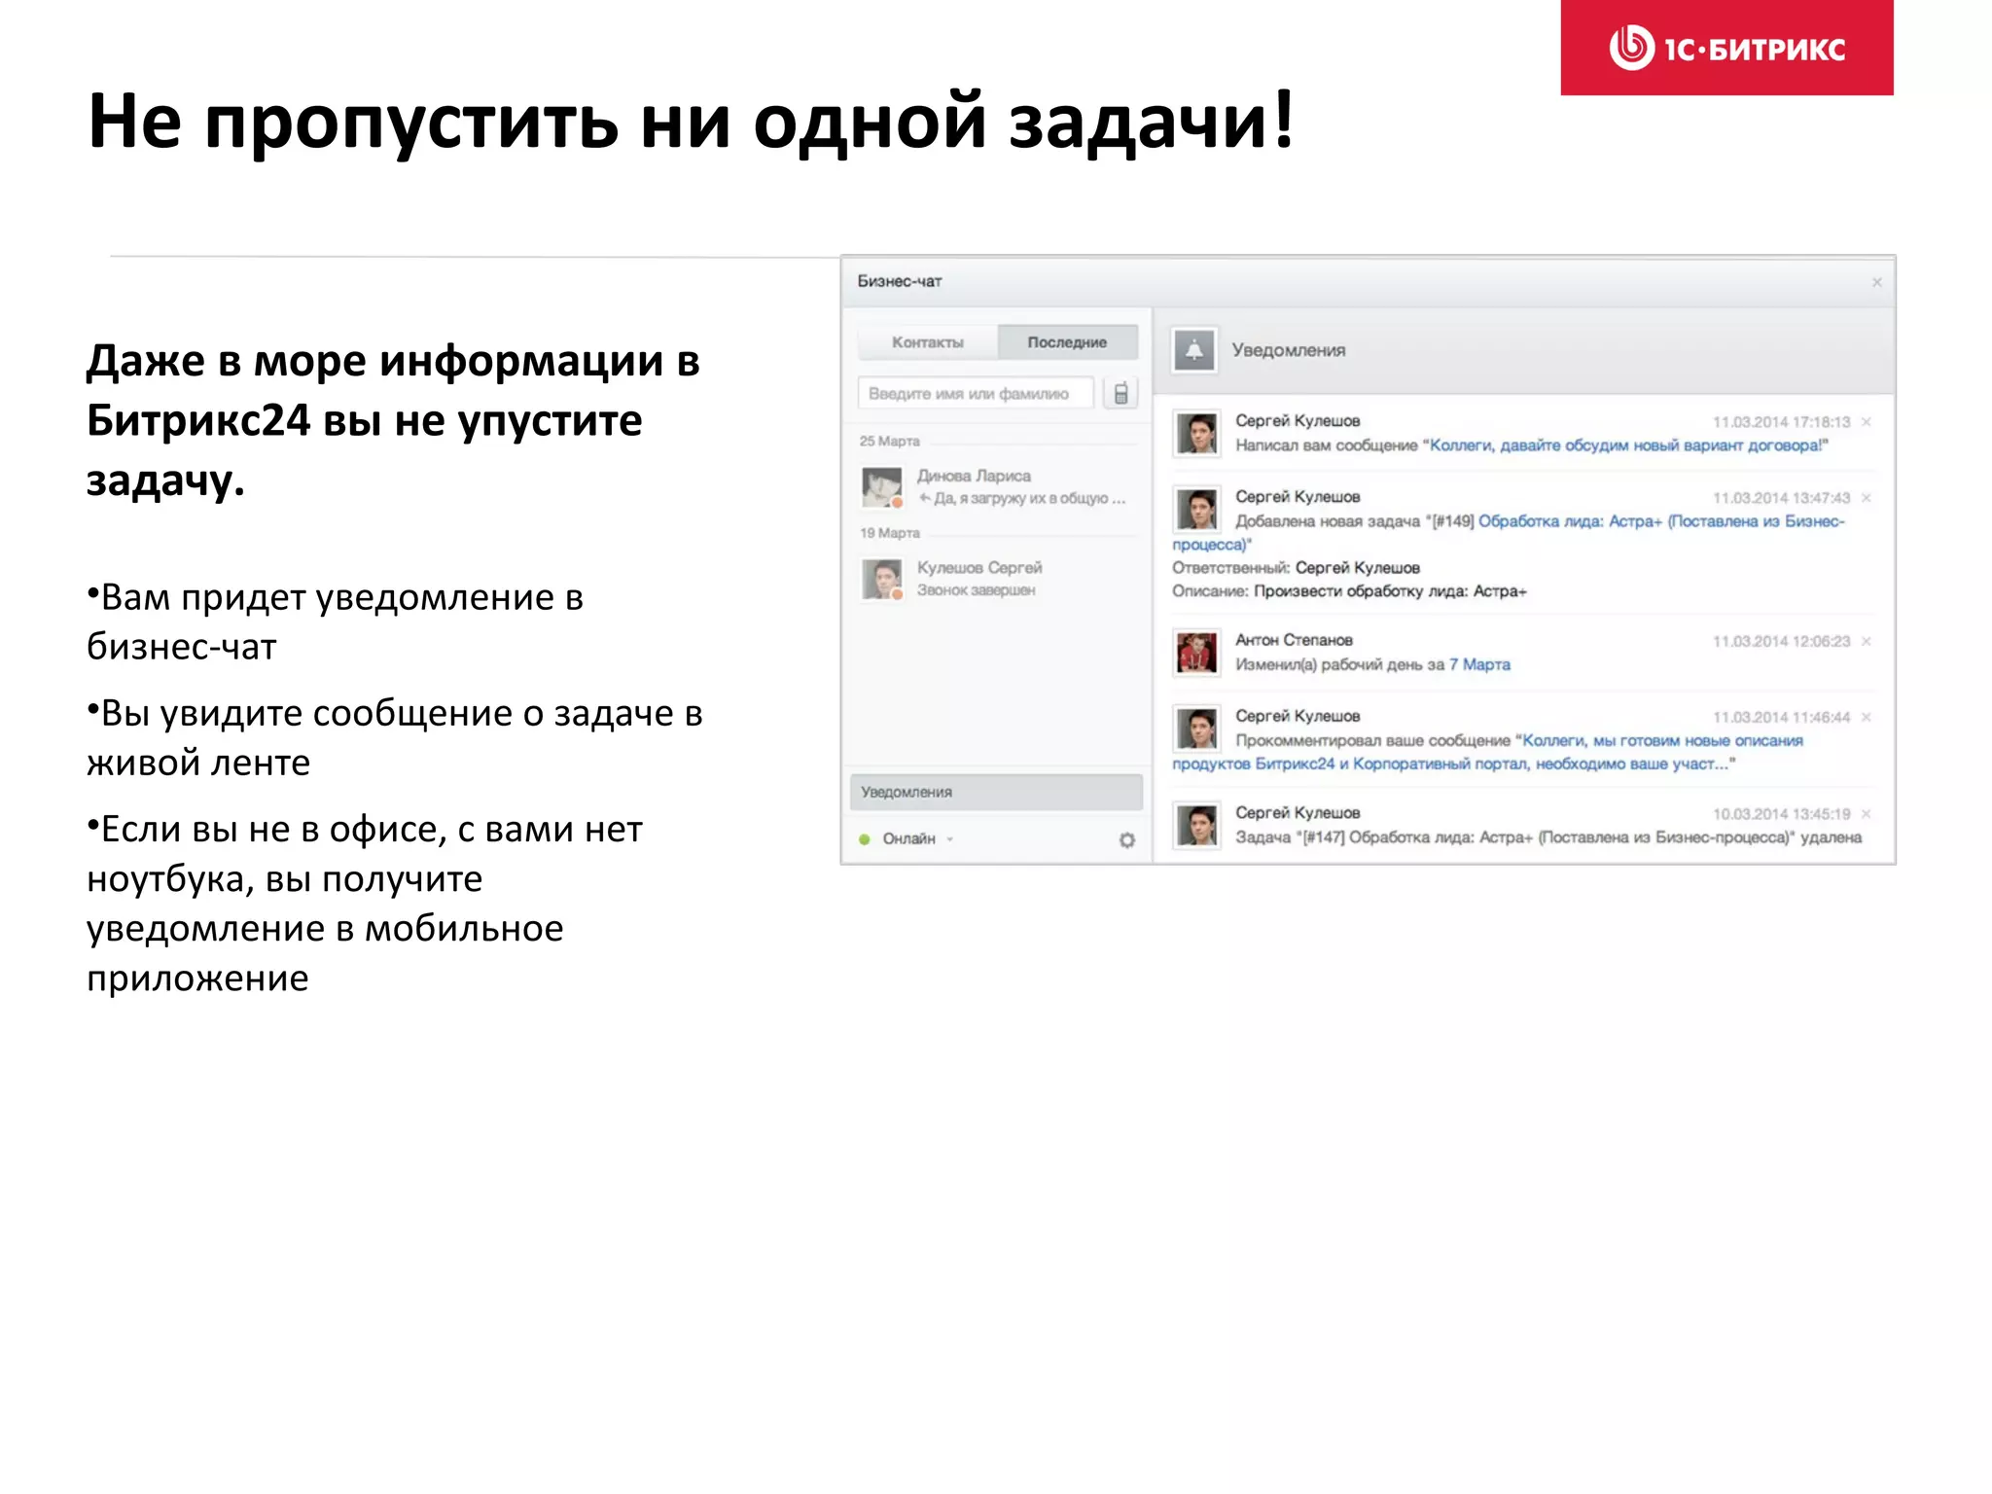This screenshot has width=1992, height=1494.
Task: Click the name Антон Степанов
Action: coord(1294,640)
